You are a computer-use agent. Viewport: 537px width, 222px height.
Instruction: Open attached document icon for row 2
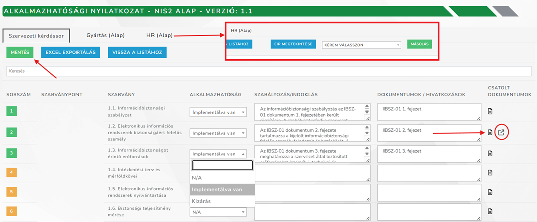point(490,132)
